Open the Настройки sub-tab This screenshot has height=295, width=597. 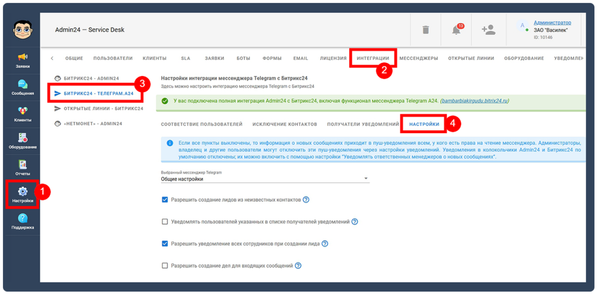click(424, 124)
